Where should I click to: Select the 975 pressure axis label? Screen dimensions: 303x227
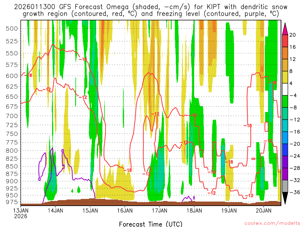pyautogui.click(x=12, y=202)
